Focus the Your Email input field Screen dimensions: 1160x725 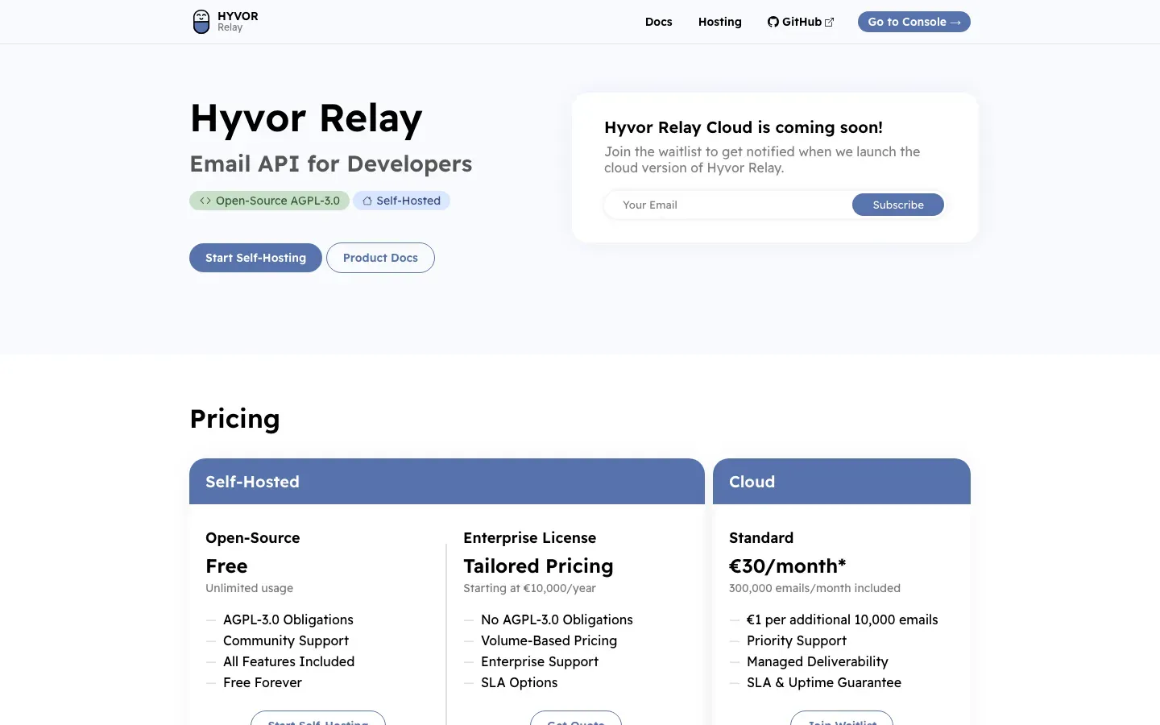coord(729,205)
